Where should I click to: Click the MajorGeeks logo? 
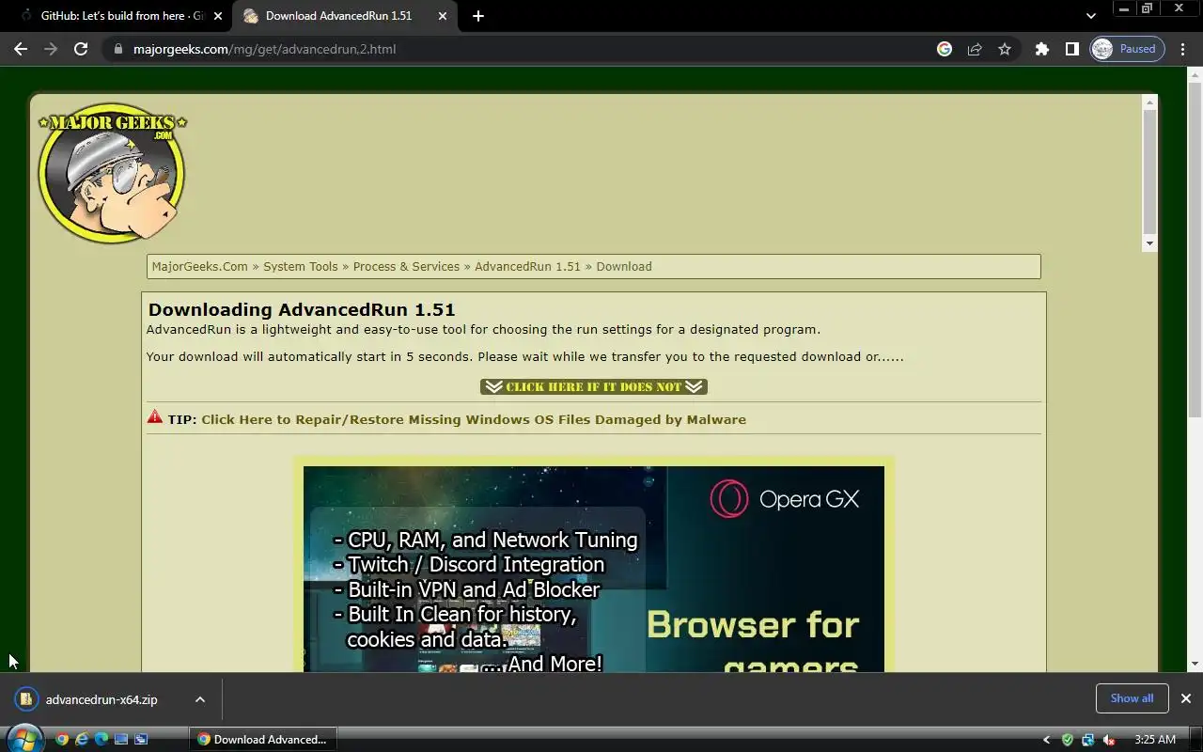click(112, 172)
